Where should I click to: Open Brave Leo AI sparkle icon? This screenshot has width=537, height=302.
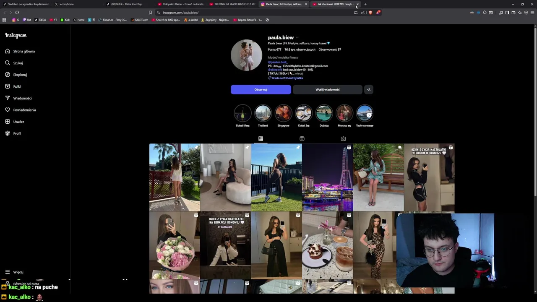click(x=520, y=13)
